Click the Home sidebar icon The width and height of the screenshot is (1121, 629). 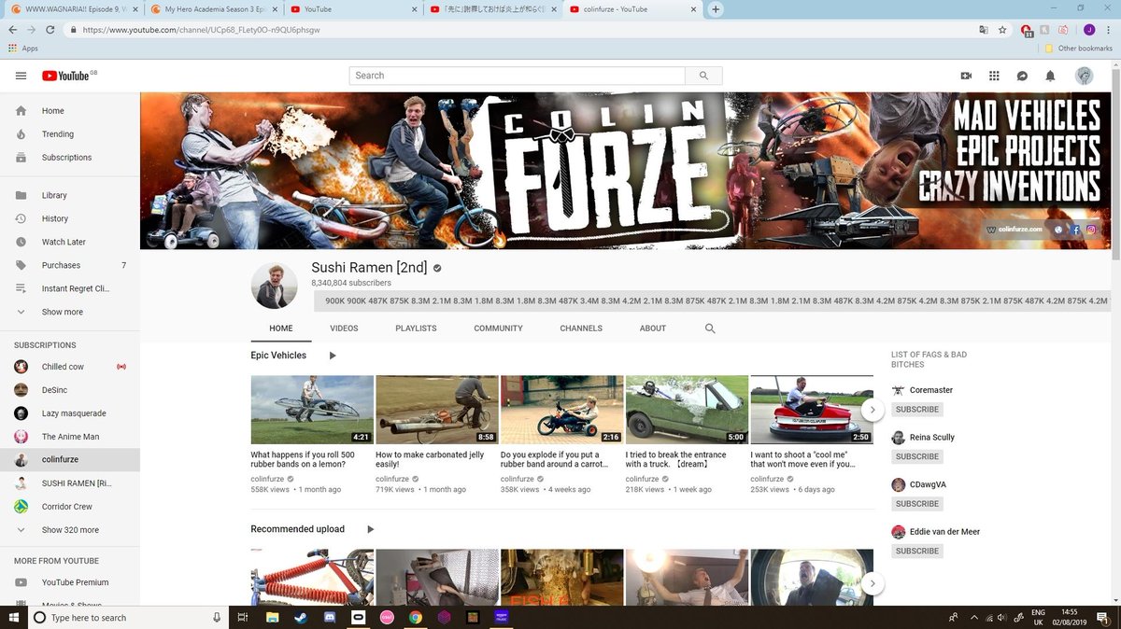[x=21, y=110]
